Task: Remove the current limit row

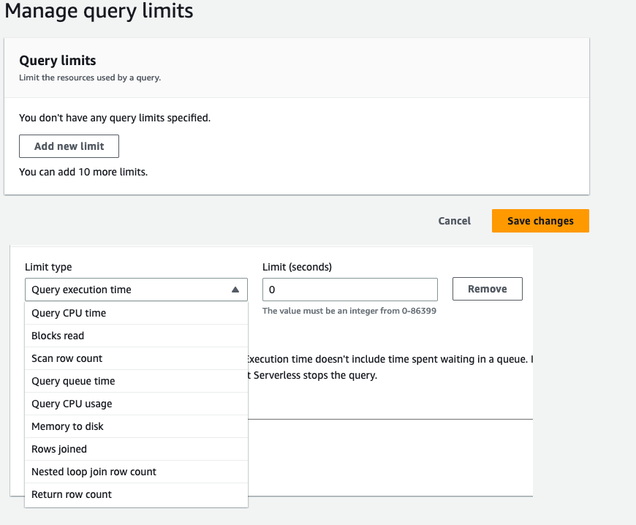Action: (487, 289)
